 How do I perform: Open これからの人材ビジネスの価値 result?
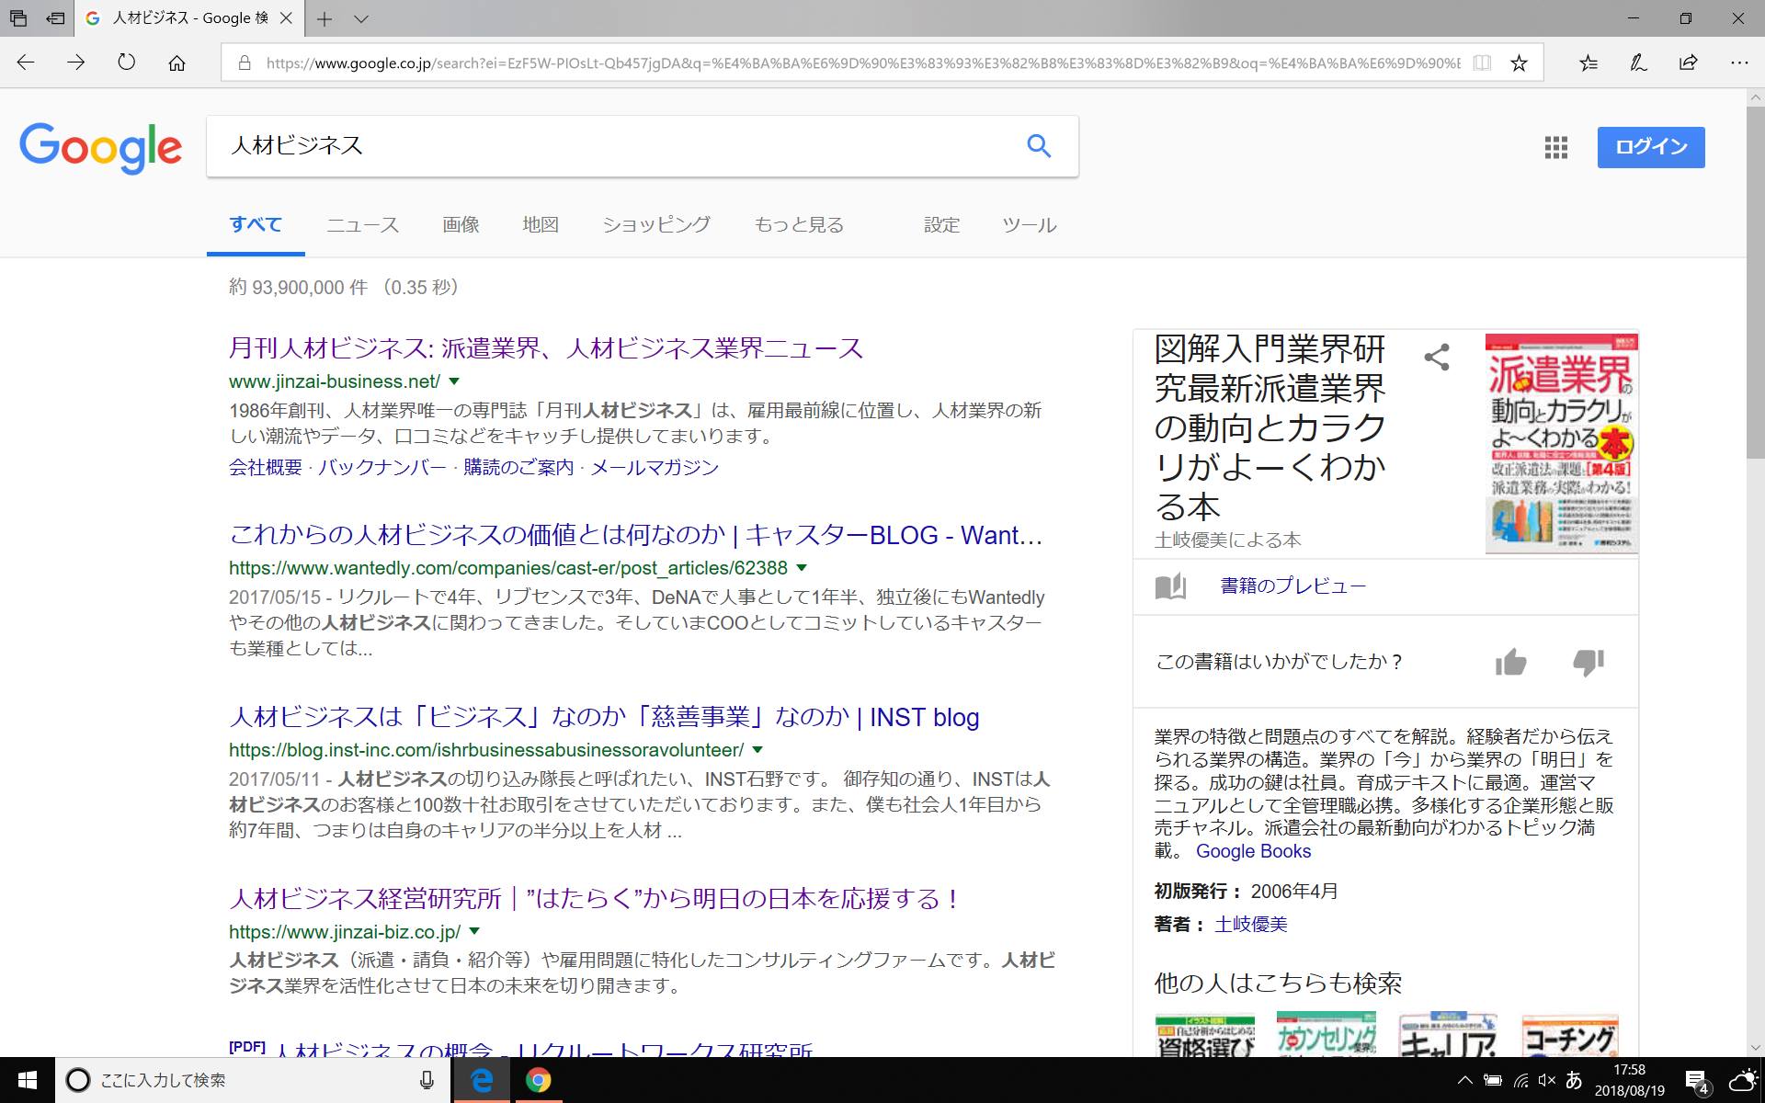point(636,535)
